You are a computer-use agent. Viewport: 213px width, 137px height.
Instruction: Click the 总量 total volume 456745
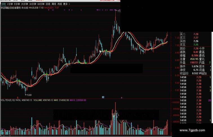[x=194, y=59]
